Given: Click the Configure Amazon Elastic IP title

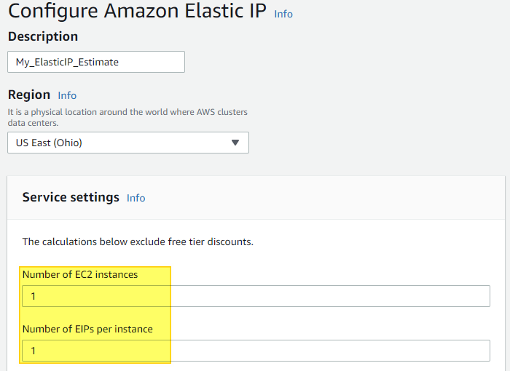Looking at the screenshot, I should [137, 10].
